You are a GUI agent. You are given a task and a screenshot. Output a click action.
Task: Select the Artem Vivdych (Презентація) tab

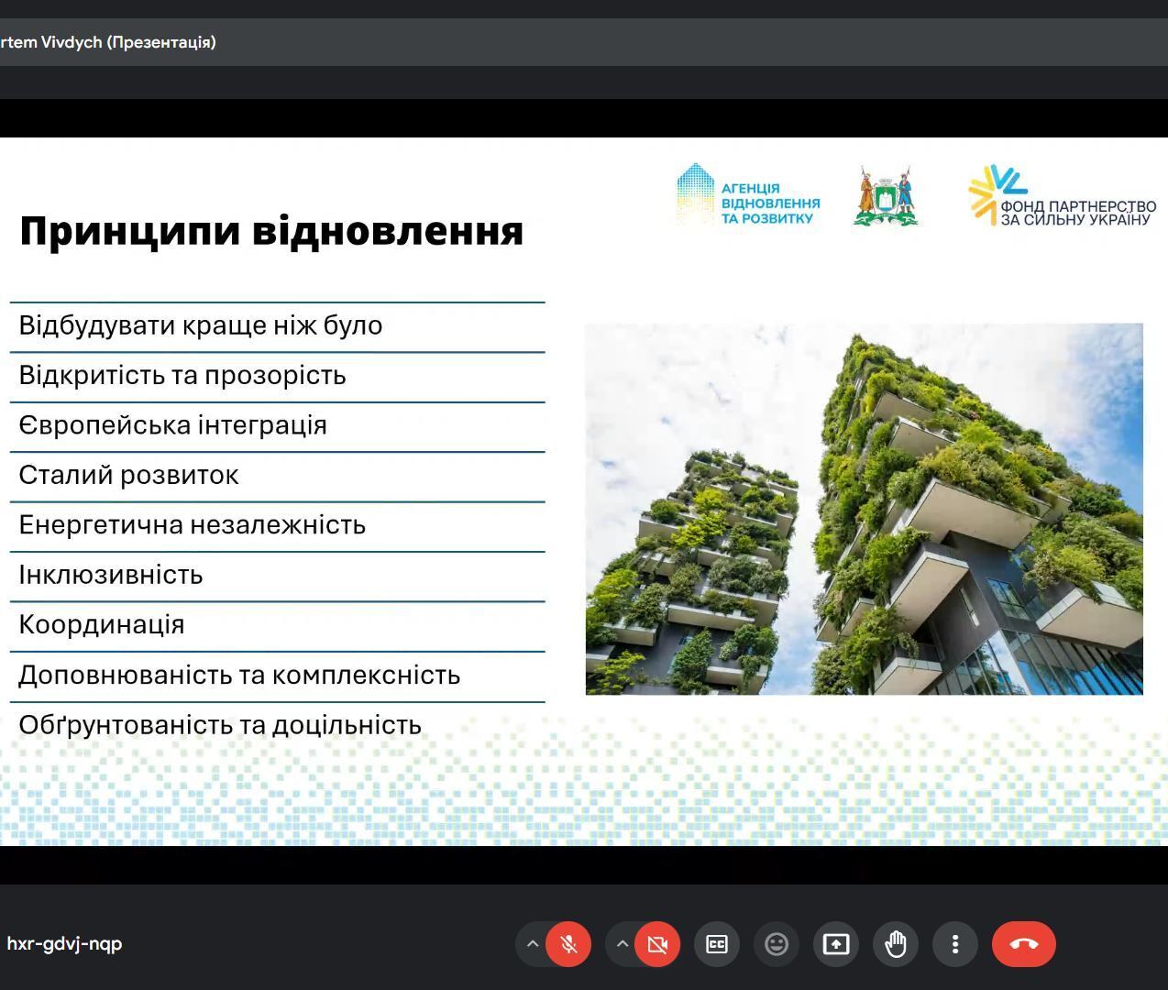pos(107,42)
